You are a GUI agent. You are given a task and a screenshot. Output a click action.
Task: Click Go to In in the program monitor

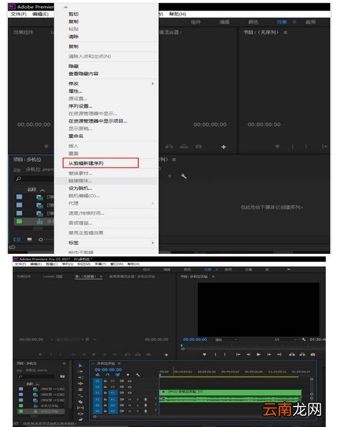(238, 354)
